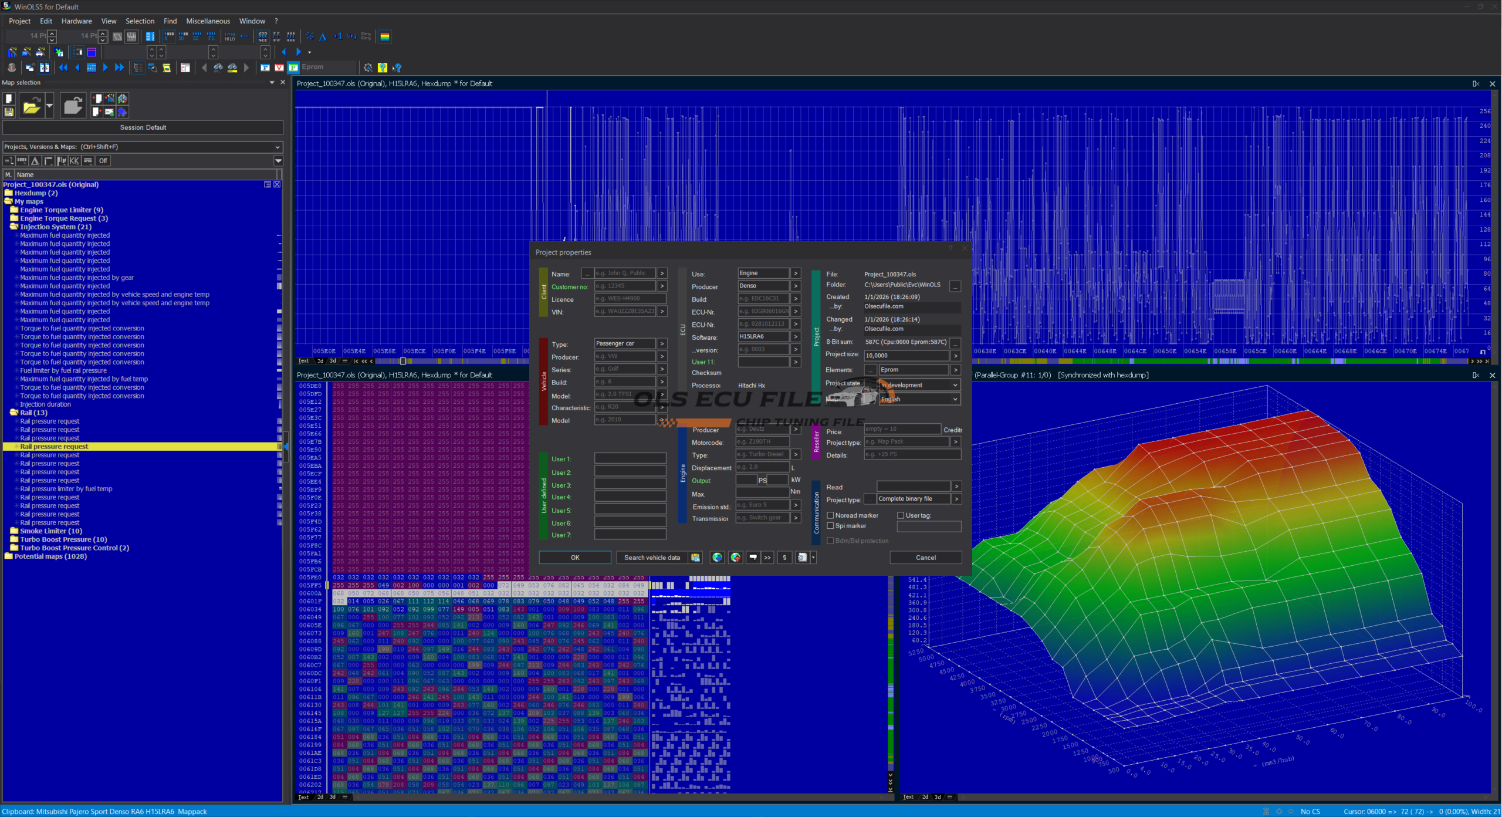Collapse the Injection System folder
The image size is (1502, 817).
click(x=14, y=227)
